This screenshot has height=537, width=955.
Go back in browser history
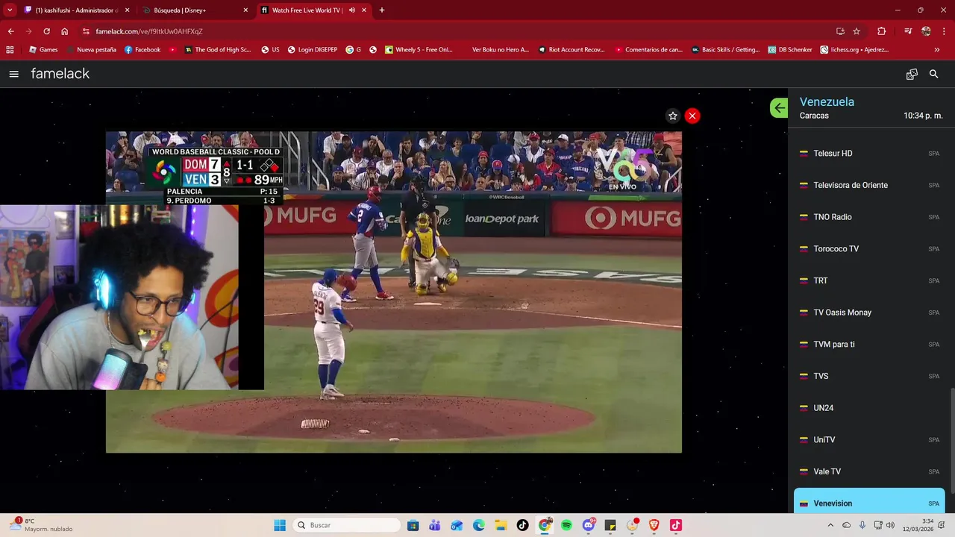(10, 31)
